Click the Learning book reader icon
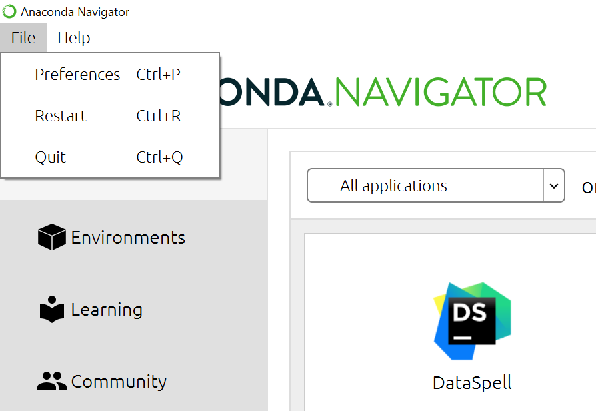Image resolution: width=596 pixels, height=411 pixels. coord(52,309)
